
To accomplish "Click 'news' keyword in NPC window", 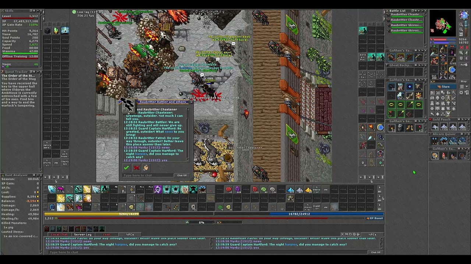I will (169, 132).
